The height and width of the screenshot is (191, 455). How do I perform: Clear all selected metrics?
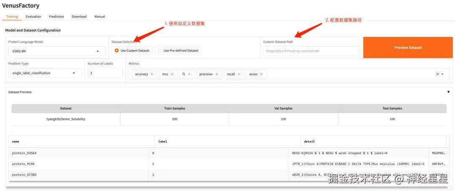point(437,74)
